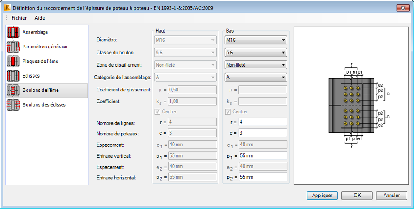The height and width of the screenshot is (209, 414).
Task: Click the bolt layout preview diagram
Action: click(x=351, y=105)
